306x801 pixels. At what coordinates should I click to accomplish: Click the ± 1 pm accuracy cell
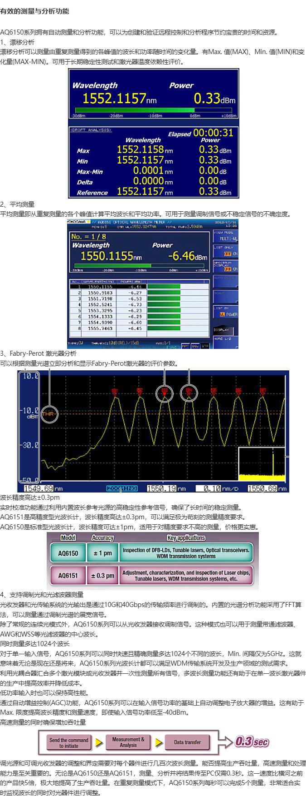(103, 553)
